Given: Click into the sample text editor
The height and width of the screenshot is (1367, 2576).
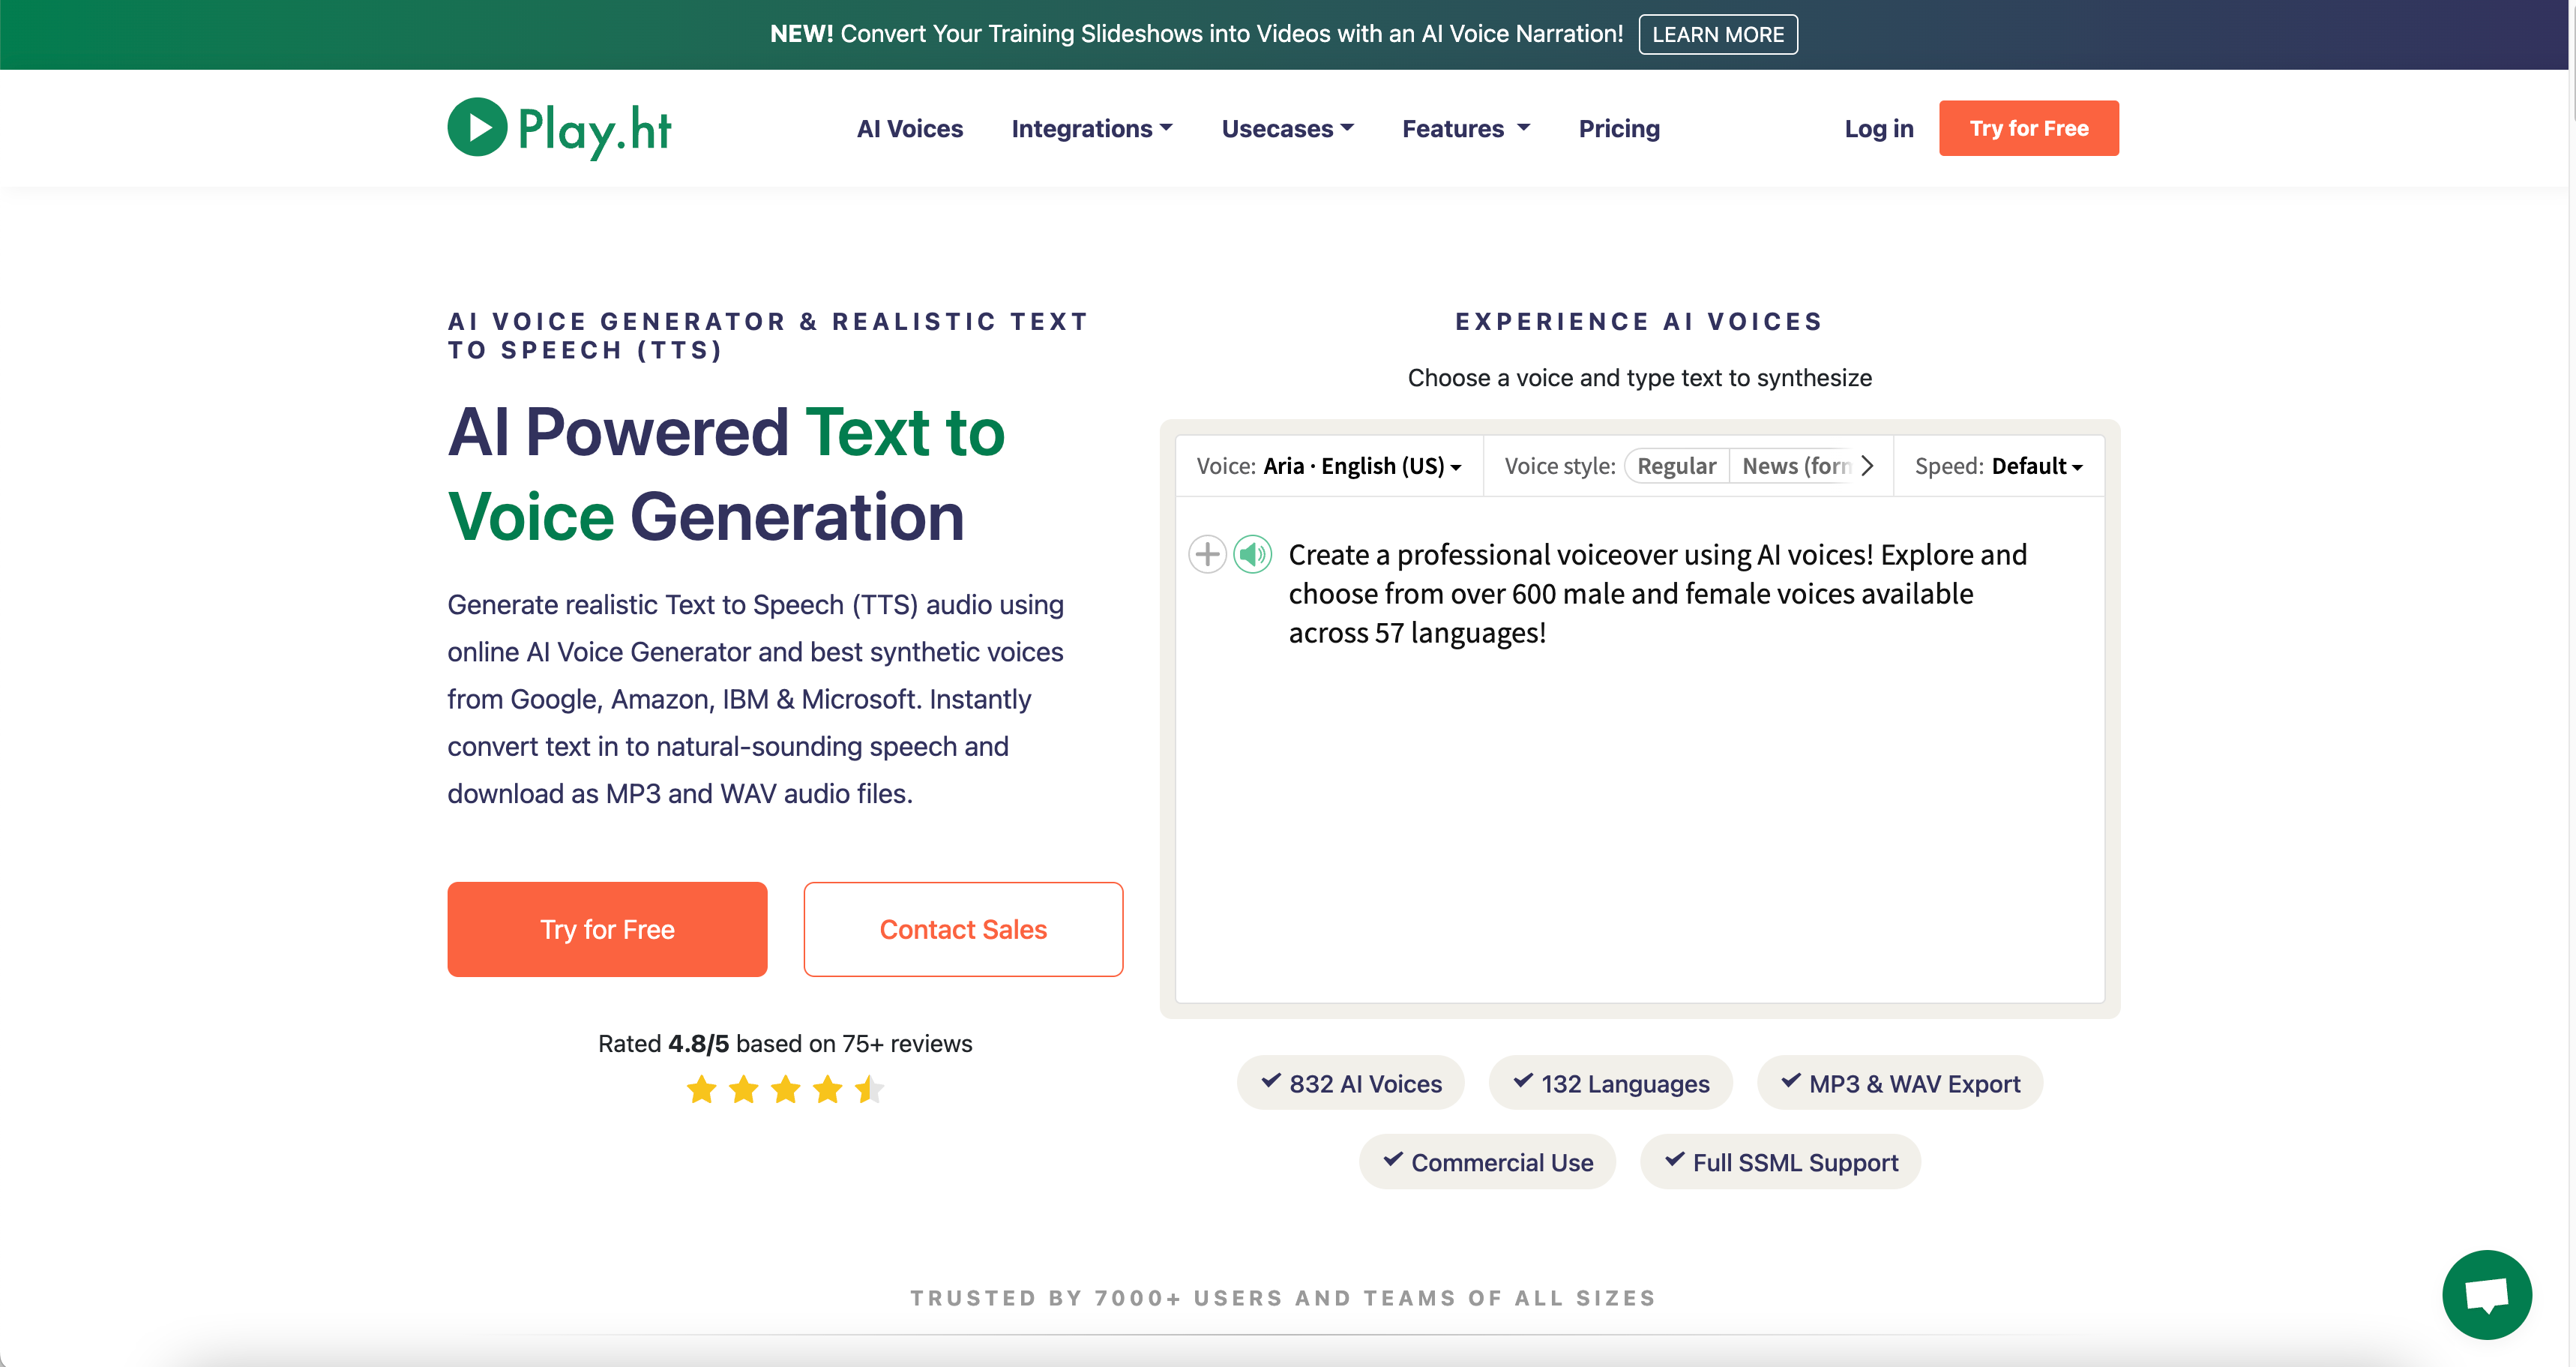Looking at the screenshot, I should click(1640, 750).
